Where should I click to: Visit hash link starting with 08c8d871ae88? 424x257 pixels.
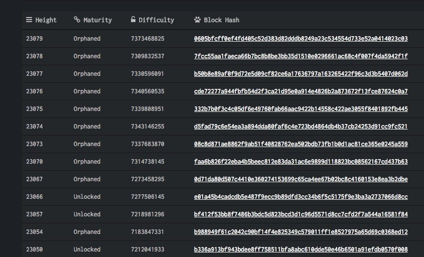(301, 144)
